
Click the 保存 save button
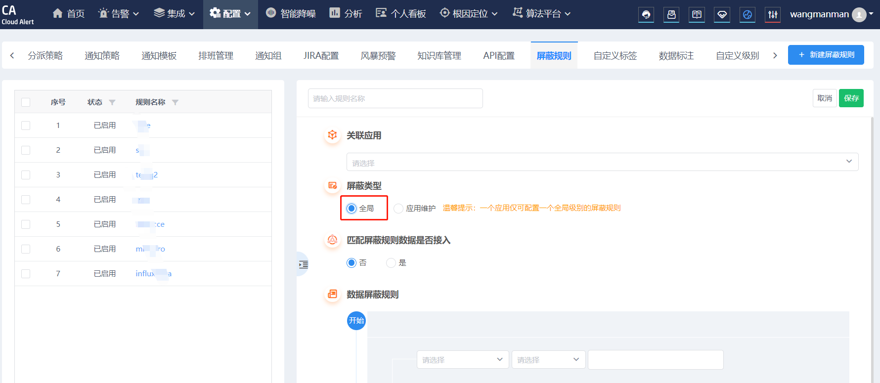[851, 98]
